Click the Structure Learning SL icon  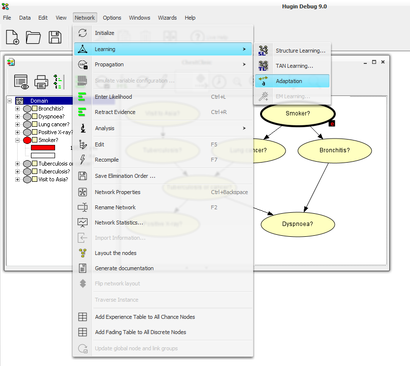264,51
